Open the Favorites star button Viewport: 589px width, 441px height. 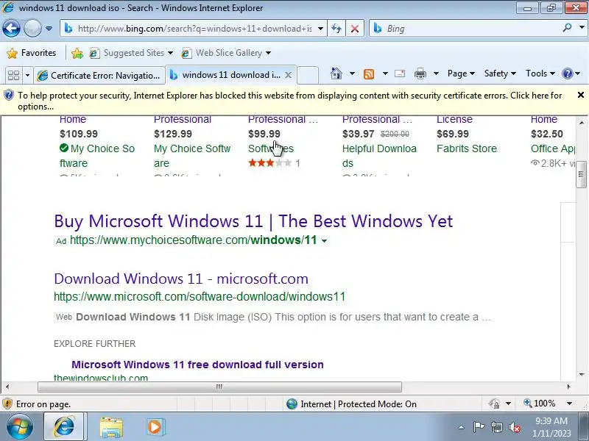[32, 53]
